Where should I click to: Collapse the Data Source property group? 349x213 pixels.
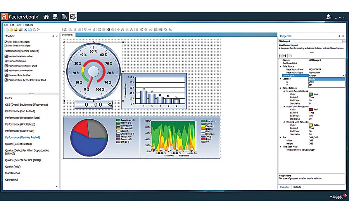pos(280,67)
